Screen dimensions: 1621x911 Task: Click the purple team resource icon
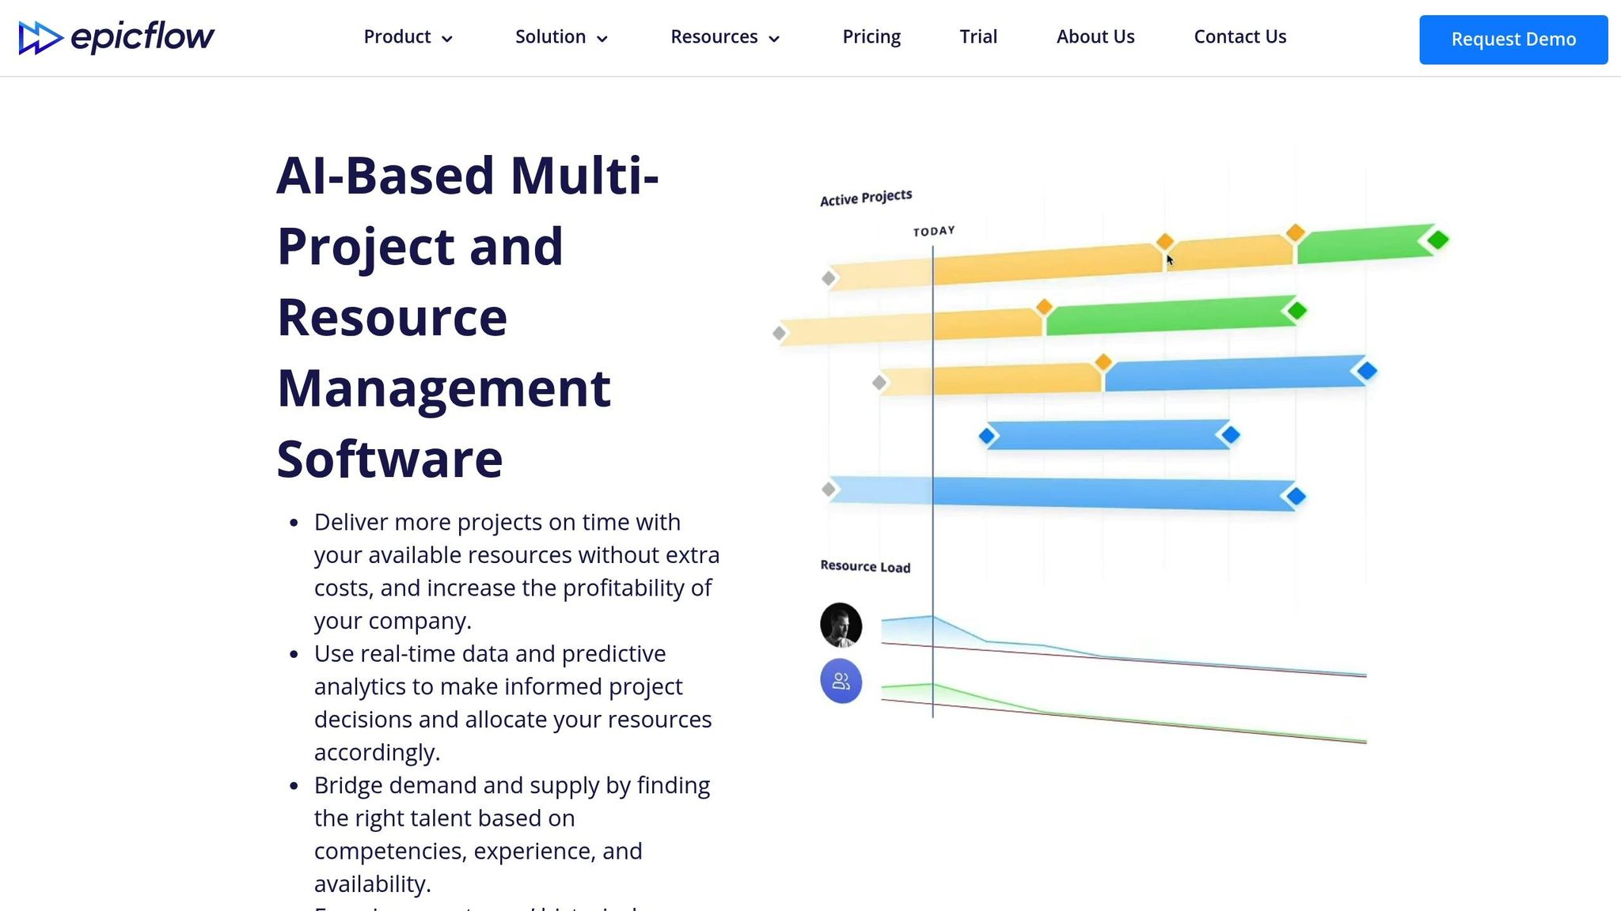841,681
